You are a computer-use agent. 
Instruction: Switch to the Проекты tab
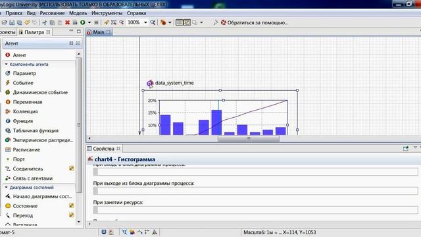coord(7,32)
